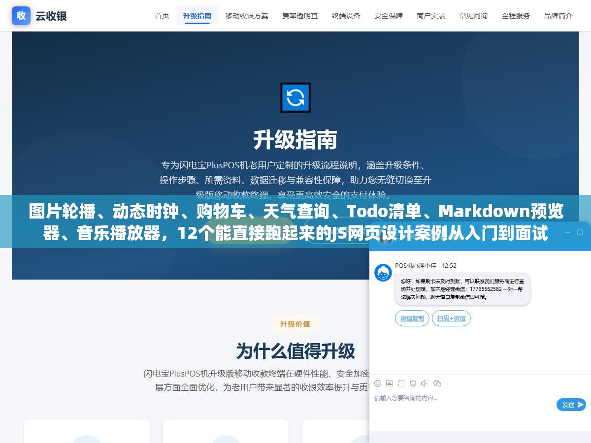Click the 微信复制 button in chat

[412, 318]
